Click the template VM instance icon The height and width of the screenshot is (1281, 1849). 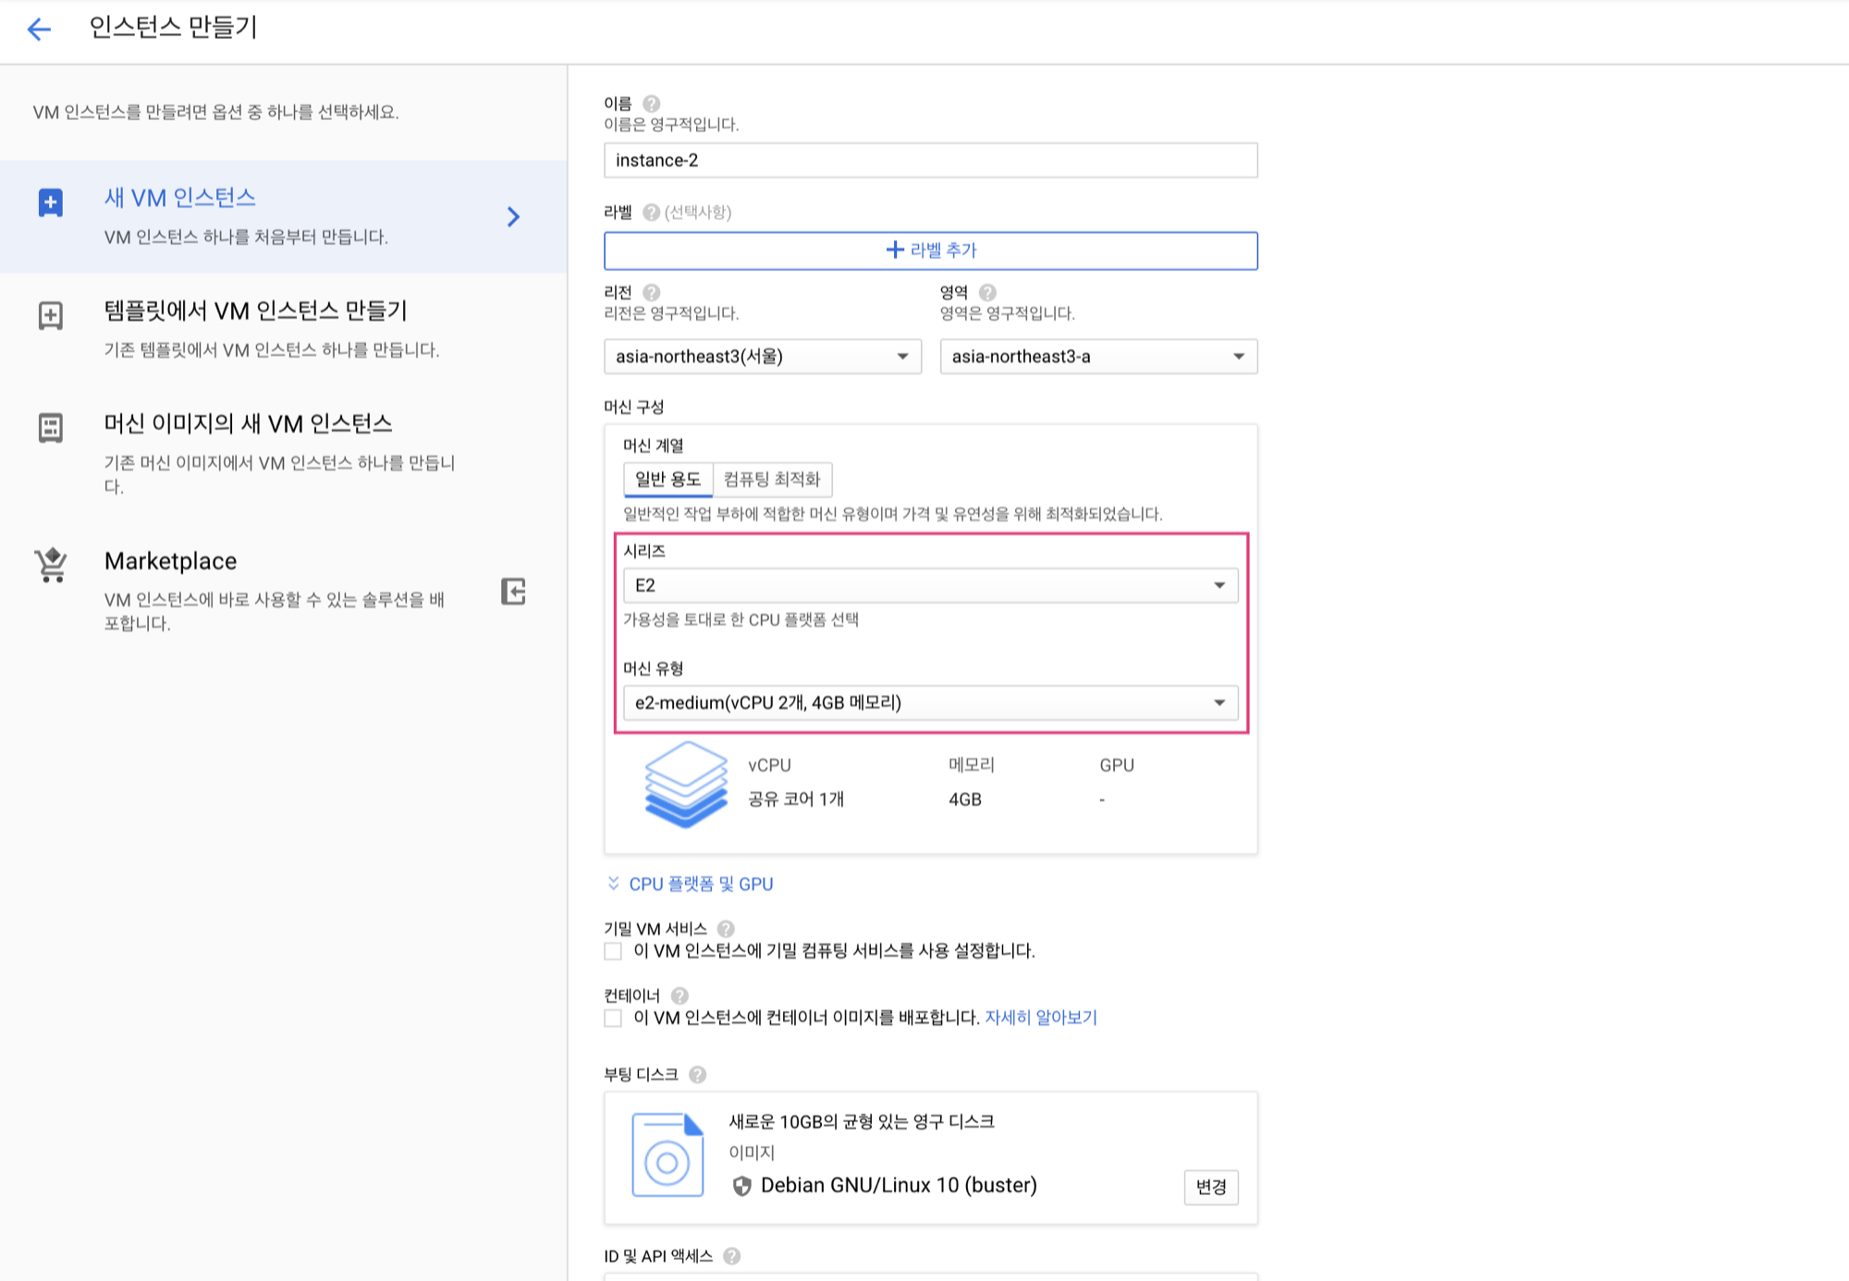(51, 315)
